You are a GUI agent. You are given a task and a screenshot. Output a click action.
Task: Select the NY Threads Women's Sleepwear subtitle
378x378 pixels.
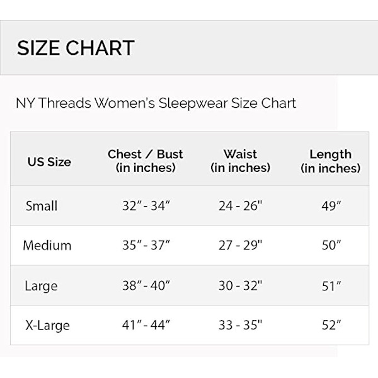[x=156, y=103]
